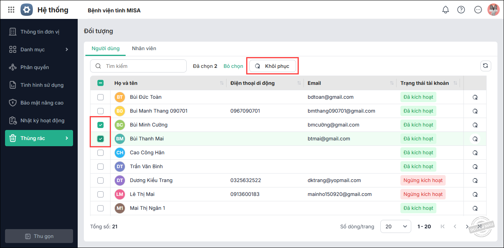Open the rows per page dropdown
The width and height of the screenshot is (504, 248).
pos(395,226)
